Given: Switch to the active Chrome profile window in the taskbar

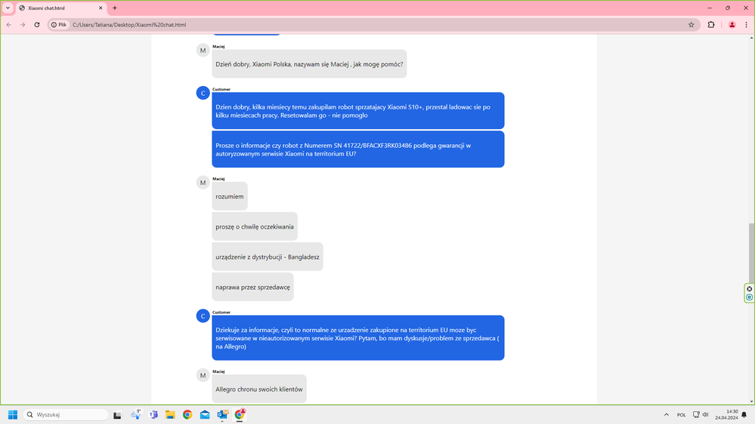Looking at the screenshot, I should click(240, 414).
